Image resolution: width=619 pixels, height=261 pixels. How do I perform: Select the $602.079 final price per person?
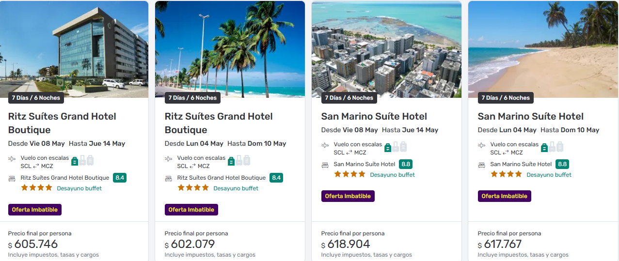click(x=190, y=244)
